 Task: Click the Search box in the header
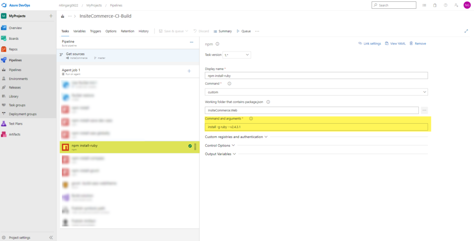pos(393,5)
